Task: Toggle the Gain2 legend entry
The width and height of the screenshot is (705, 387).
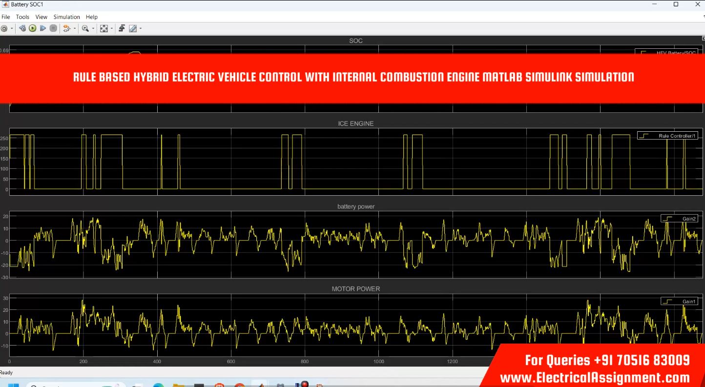Action: pos(679,219)
